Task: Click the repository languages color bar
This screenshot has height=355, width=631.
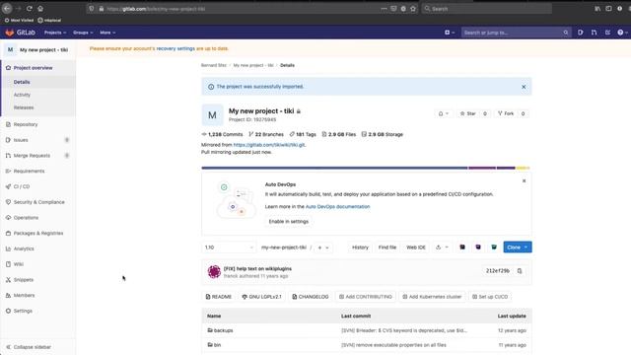Action: (366, 168)
